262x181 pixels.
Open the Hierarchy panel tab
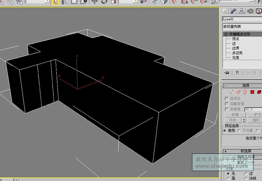pos(242,11)
